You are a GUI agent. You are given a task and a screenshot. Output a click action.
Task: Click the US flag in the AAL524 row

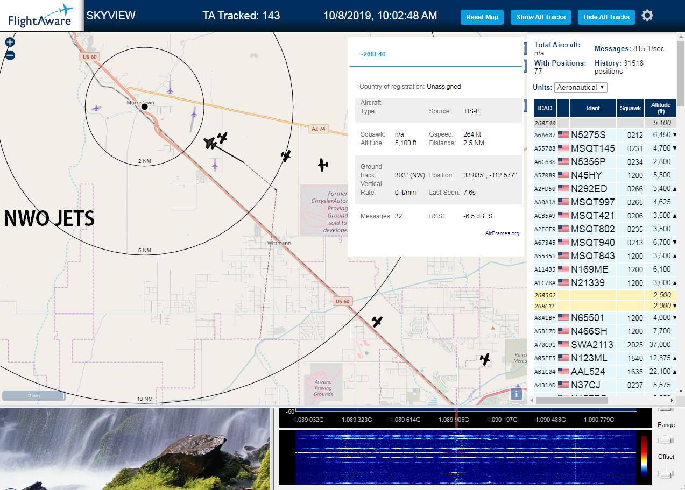pyautogui.click(x=563, y=371)
